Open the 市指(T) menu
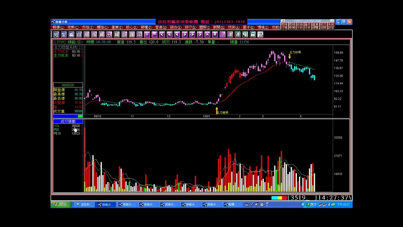403x227 pixels. point(88,27)
